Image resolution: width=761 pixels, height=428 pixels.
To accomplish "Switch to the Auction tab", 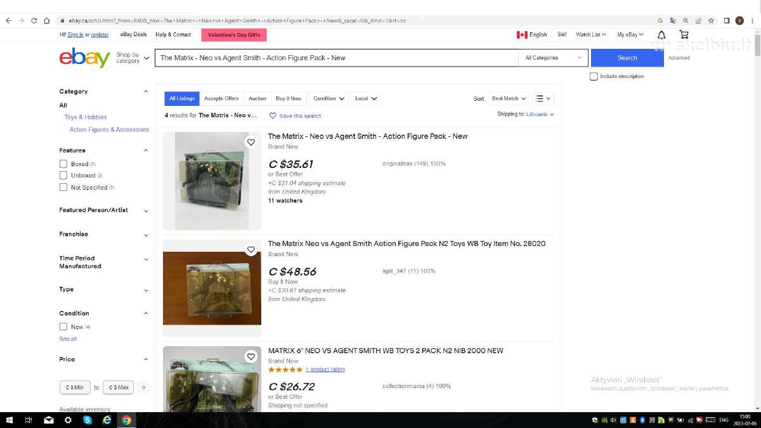I will pos(257,98).
